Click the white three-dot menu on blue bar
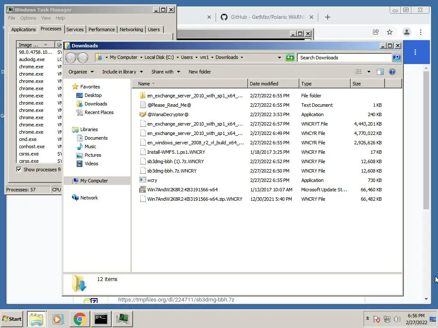438x328 pixels. coord(415,52)
